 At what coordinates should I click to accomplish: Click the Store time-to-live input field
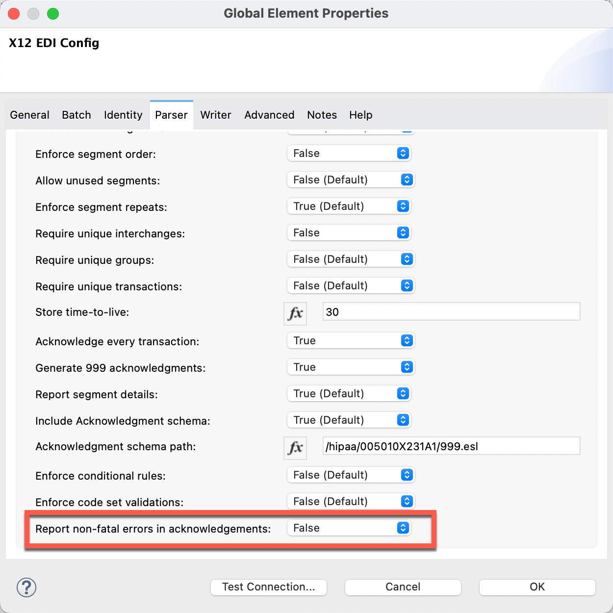tap(451, 312)
